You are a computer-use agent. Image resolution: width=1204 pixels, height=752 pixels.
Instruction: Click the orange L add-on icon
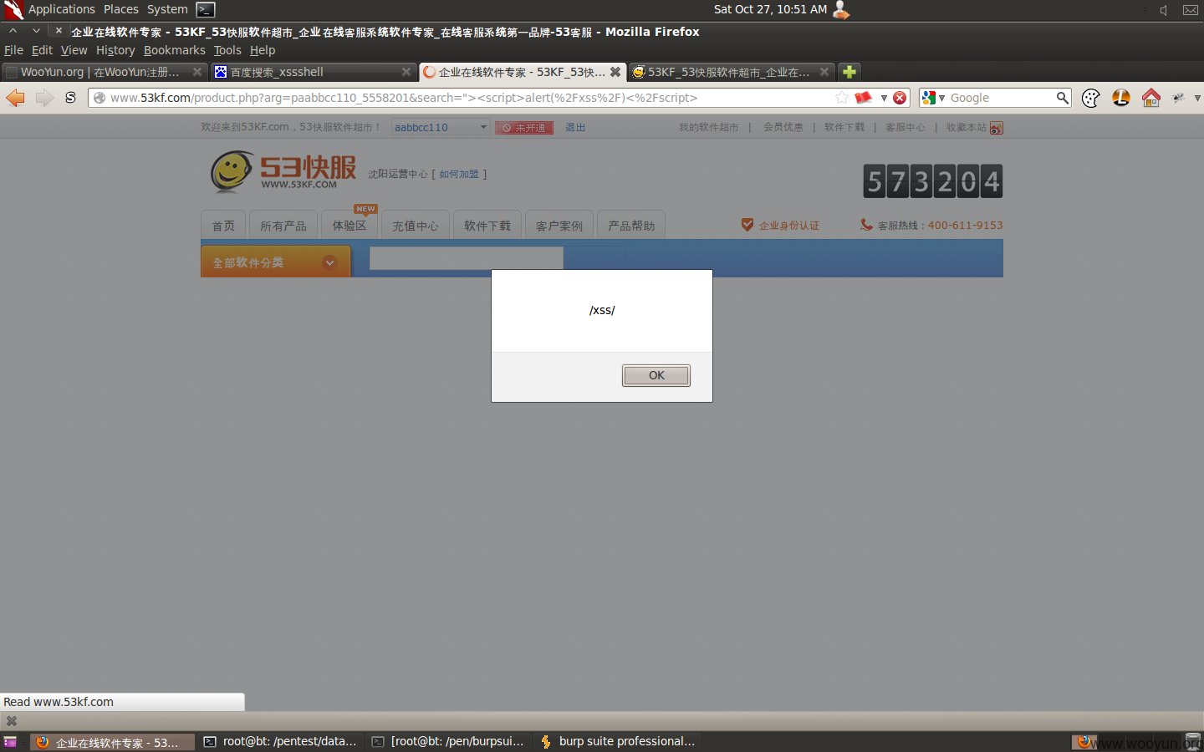(x=1121, y=98)
